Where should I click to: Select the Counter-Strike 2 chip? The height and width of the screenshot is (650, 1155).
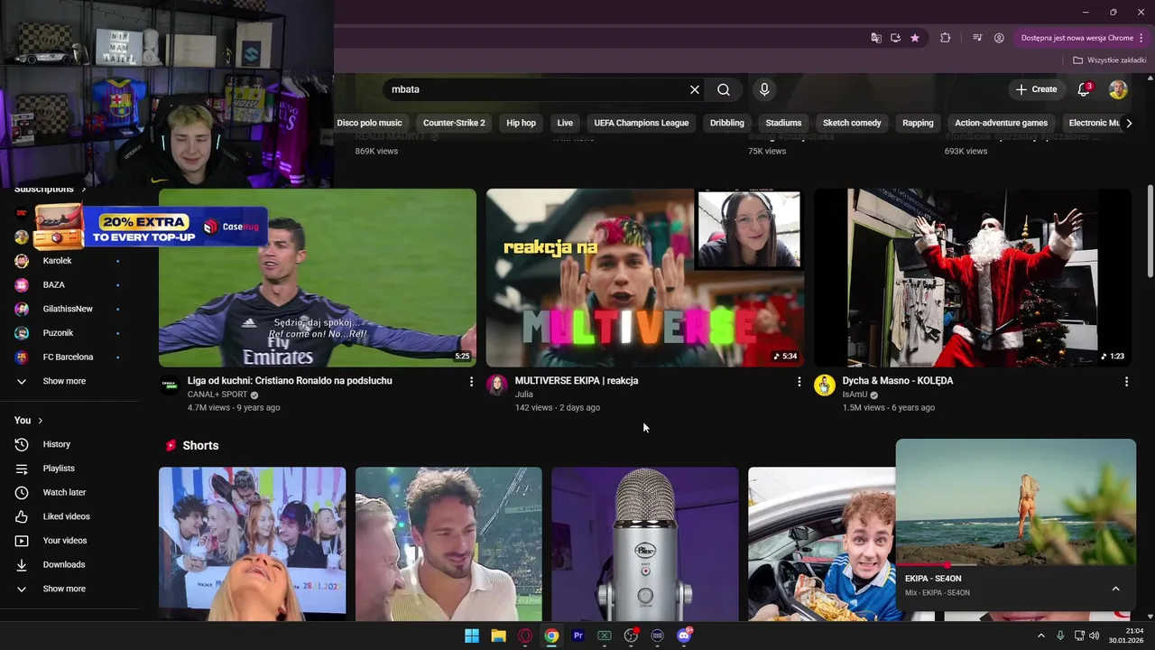(454, 123)
